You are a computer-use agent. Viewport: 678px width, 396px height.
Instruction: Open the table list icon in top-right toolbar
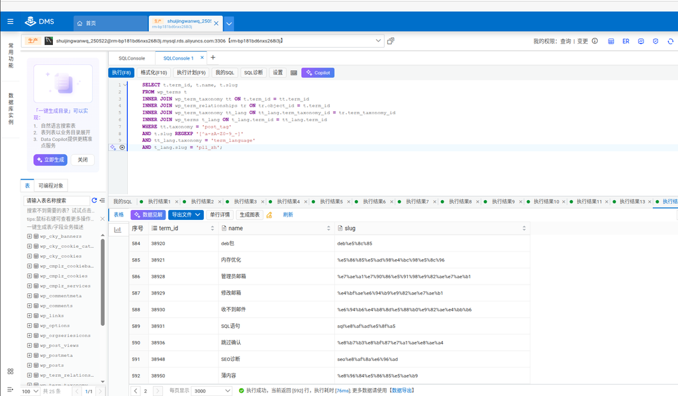pyautogui.click(x=611, y=42)
